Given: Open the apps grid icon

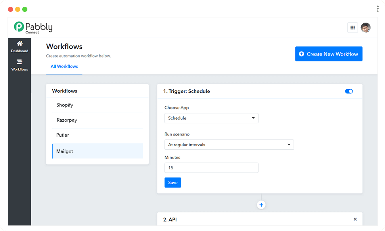Looking at the screenshot, I should pos(352,27).
